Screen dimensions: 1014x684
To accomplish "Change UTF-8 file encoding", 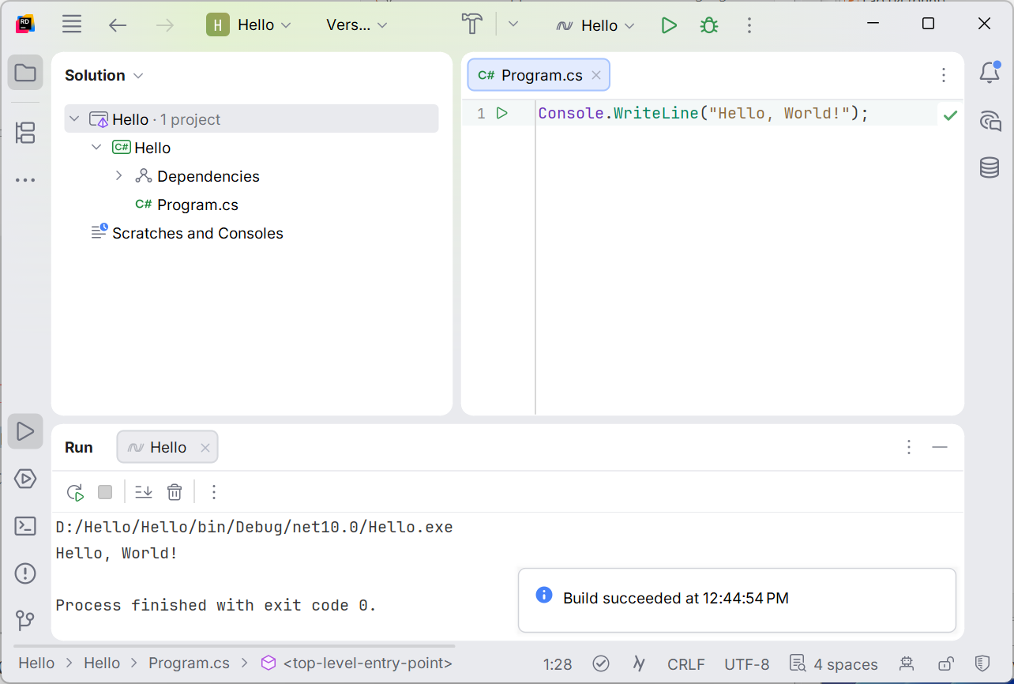I will pos(747,664).
